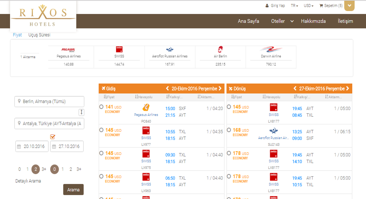The image size is (366, 199).
Task: Click the Aeroflot logo on flight SU2143
Action: (273, 130)
